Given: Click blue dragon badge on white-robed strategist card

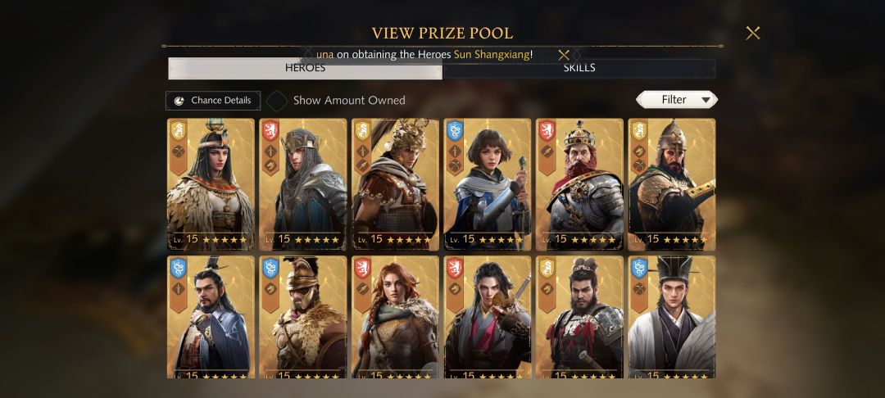Looking at the screenshot, I should coord(639,269).
